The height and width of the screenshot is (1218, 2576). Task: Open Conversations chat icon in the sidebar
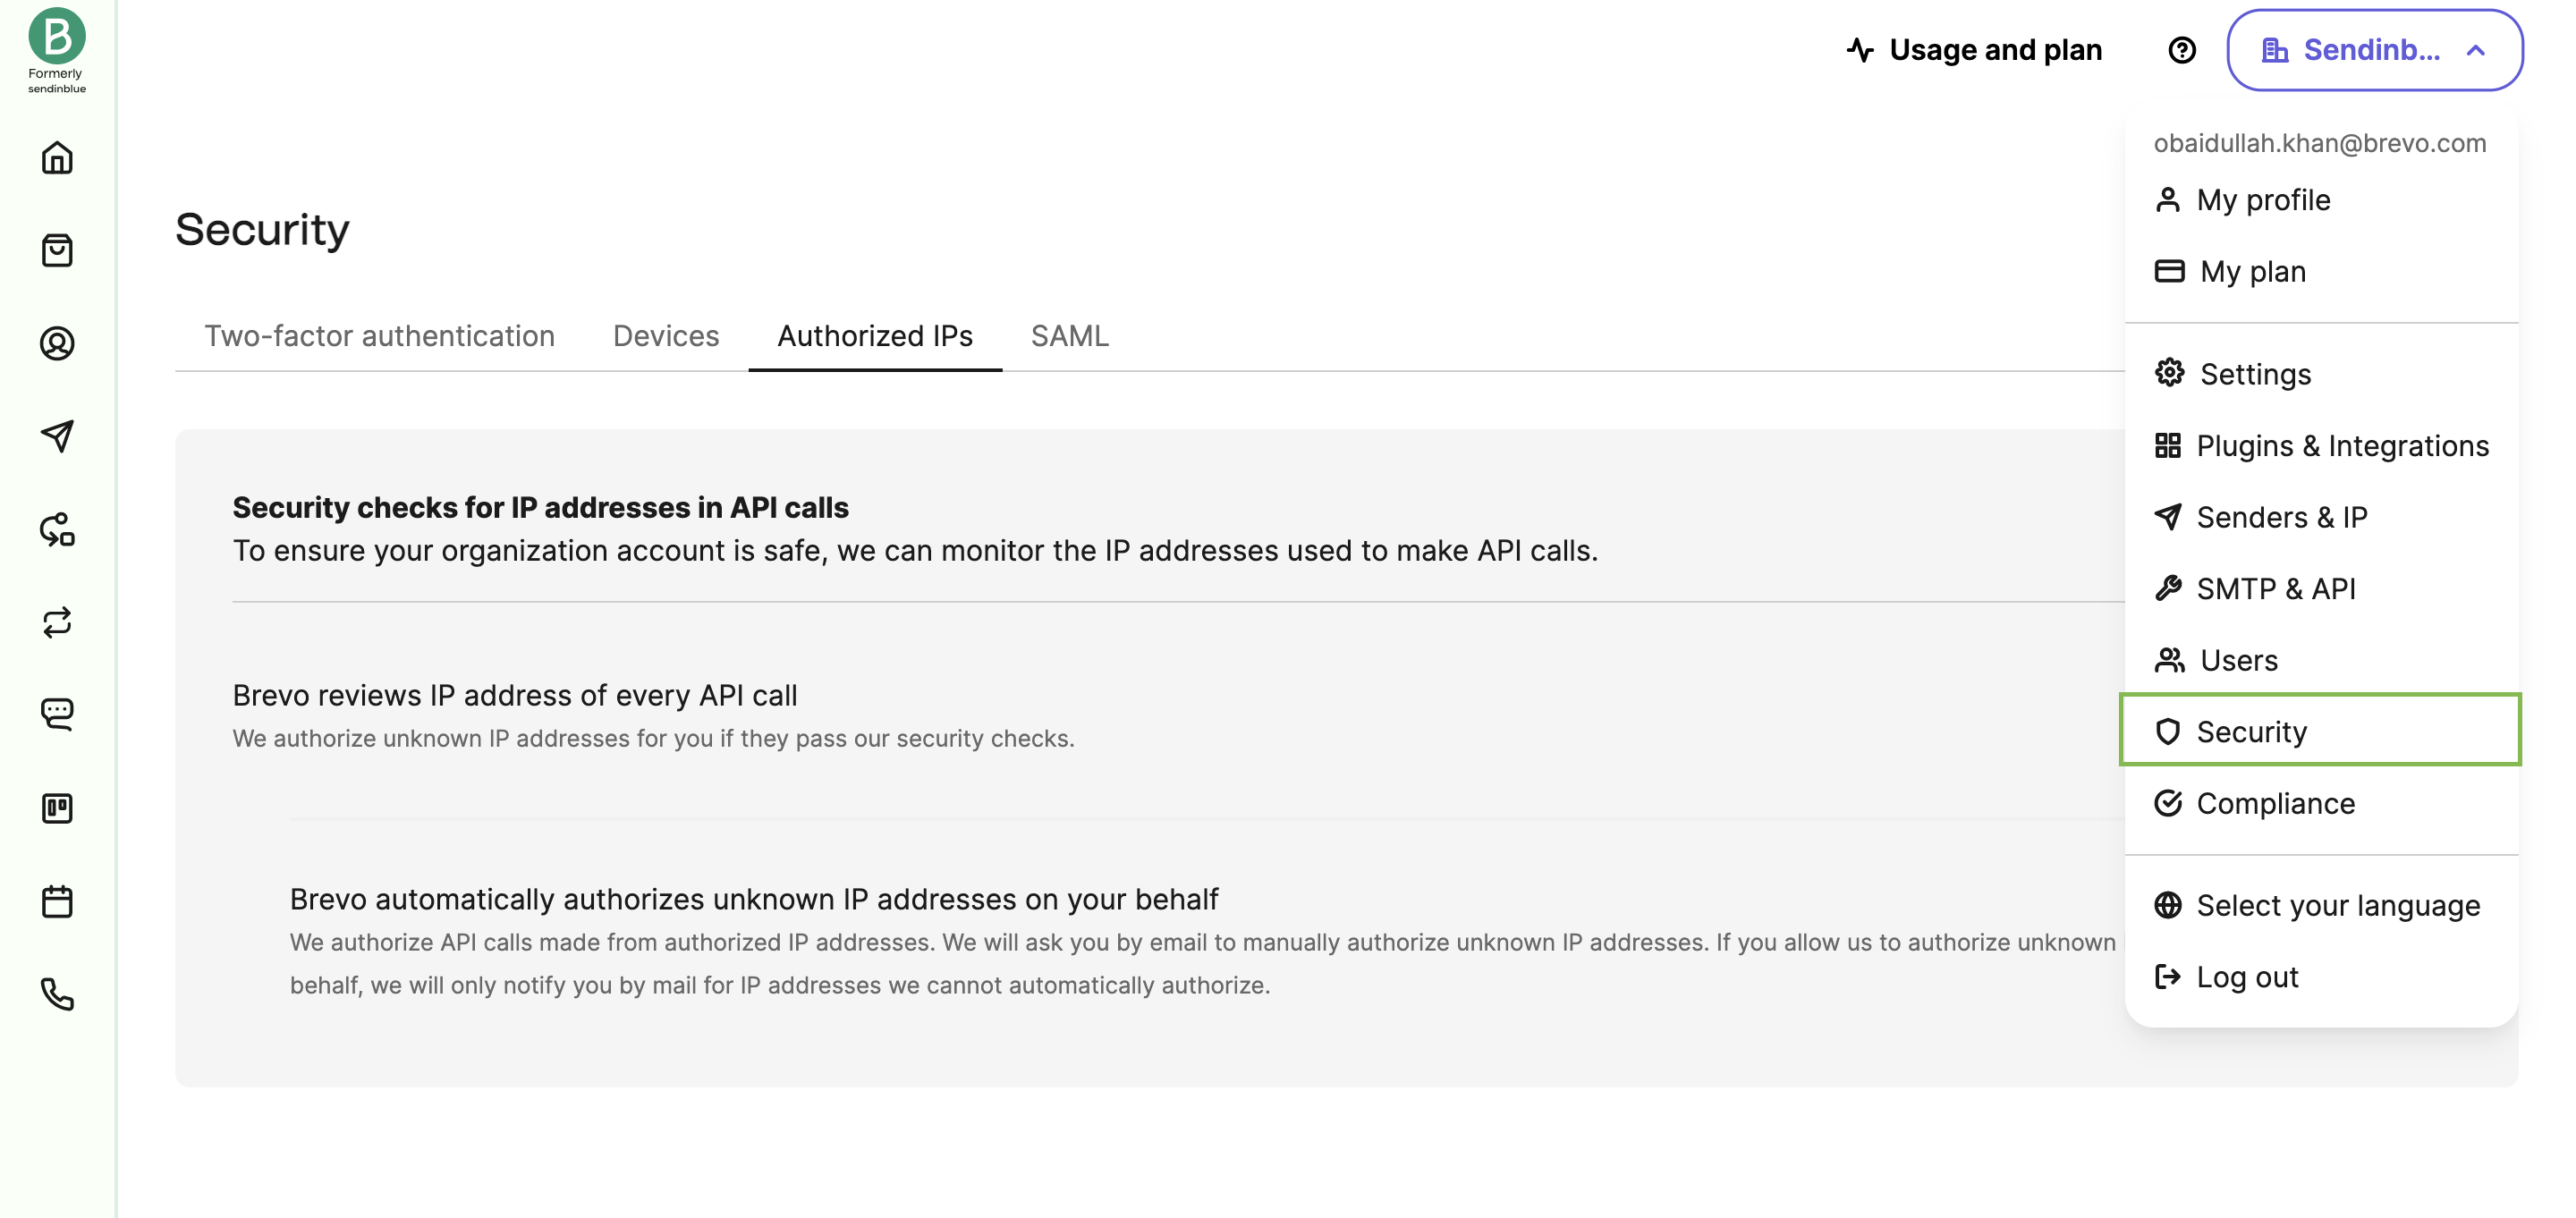(57, 712)
